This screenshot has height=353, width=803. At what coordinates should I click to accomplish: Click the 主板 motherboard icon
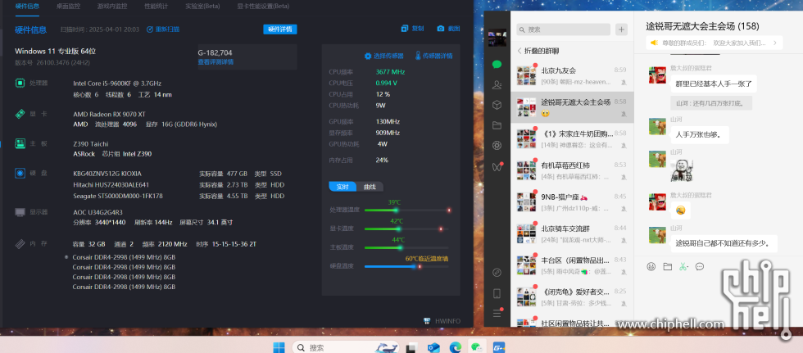click(x=20, y=143)
